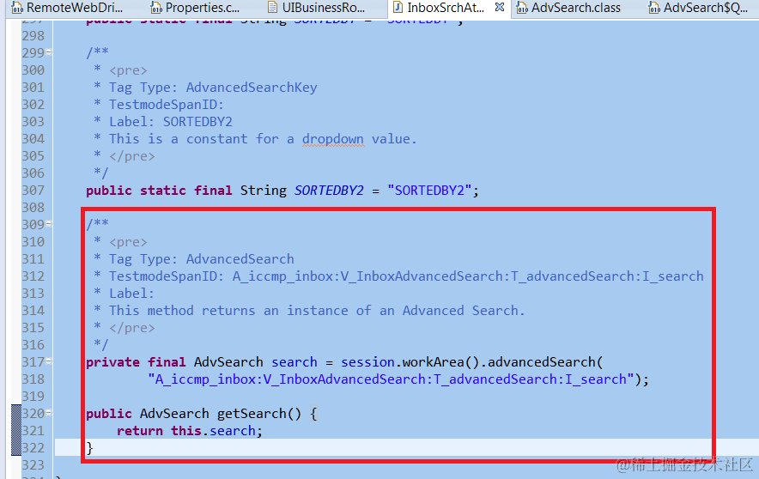
Task: Click 'This is a constant for a' comment
Action: (202, 139)
